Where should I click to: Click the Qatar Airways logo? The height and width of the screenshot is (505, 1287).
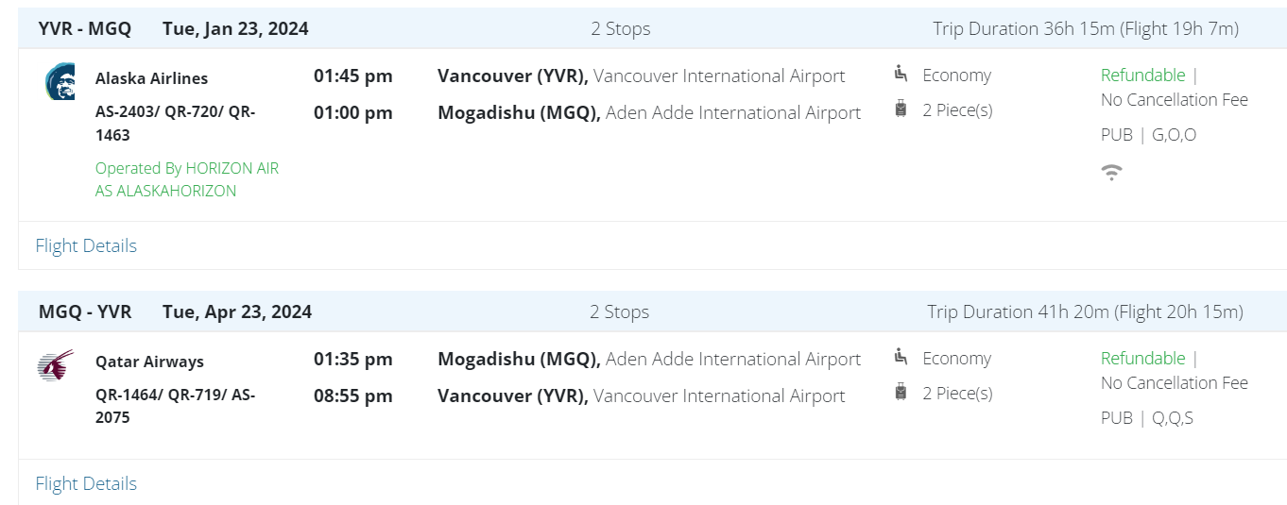[56, 364]
